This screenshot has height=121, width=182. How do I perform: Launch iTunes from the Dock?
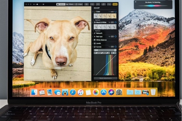pos(80,92)
